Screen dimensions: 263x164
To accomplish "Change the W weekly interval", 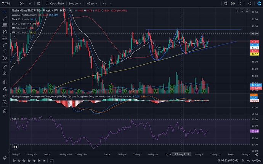I will click(x=30, y=3).
